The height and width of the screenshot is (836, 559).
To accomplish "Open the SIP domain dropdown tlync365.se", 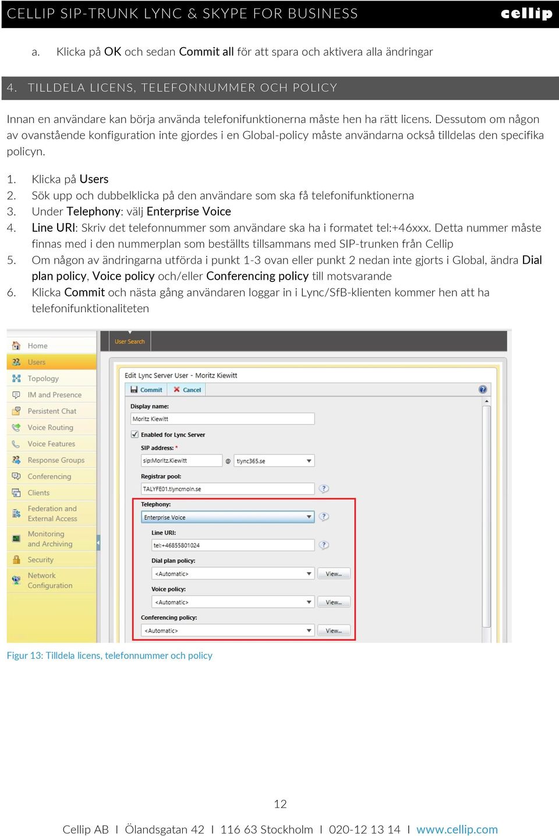I will tap(274, 461).
